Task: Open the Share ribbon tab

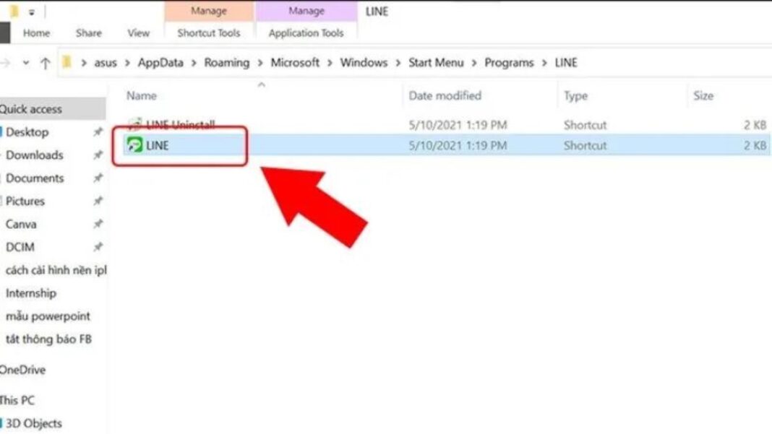Action: click(x=89, y=33)
